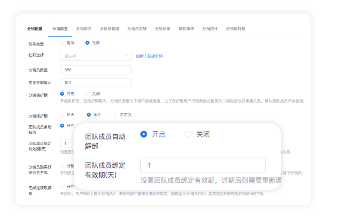Viewport: 355px width, 220px height.
Task: Click the 刷新 link
Action: point(140,56)
